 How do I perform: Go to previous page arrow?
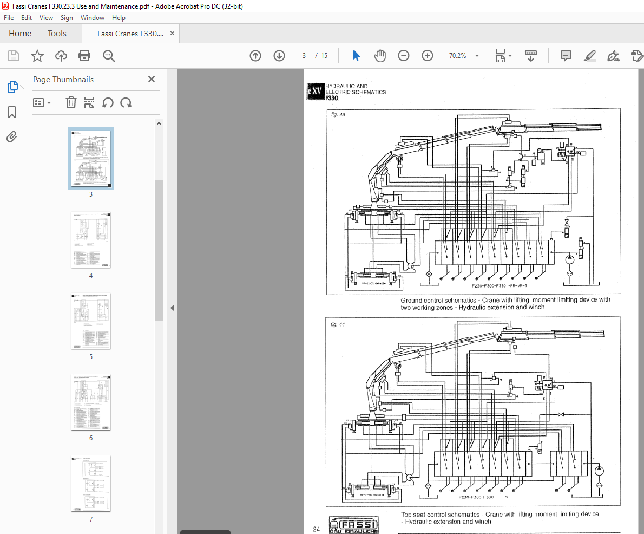point(255,55)
